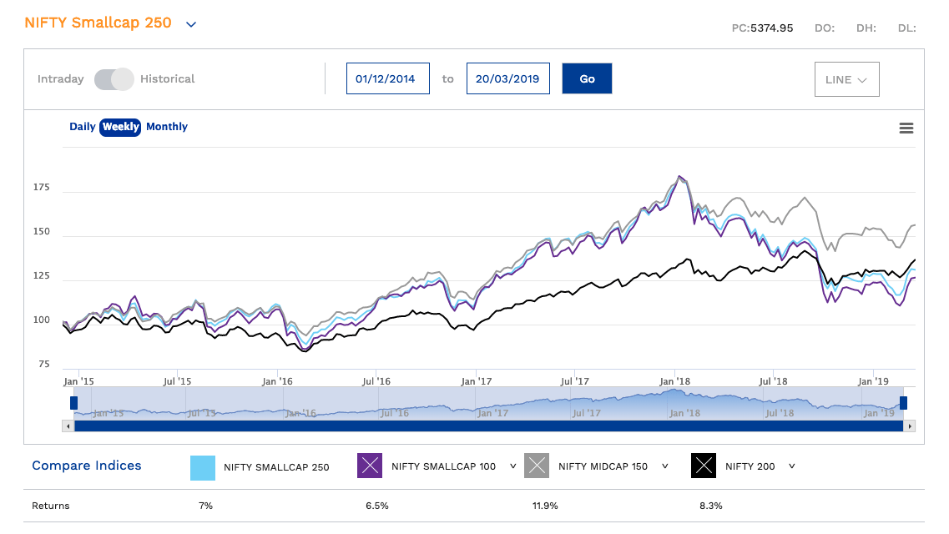Click the navigator scroll left arrow
Screen dimensions: 949x534
[x=68, y=426]
